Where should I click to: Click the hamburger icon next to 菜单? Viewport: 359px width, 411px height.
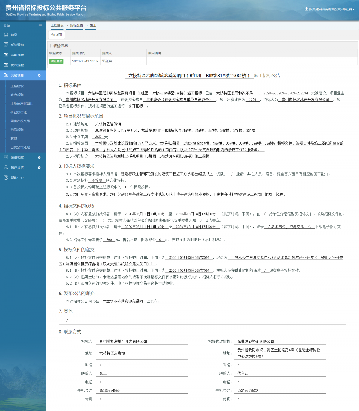click(x=40, y=26)
